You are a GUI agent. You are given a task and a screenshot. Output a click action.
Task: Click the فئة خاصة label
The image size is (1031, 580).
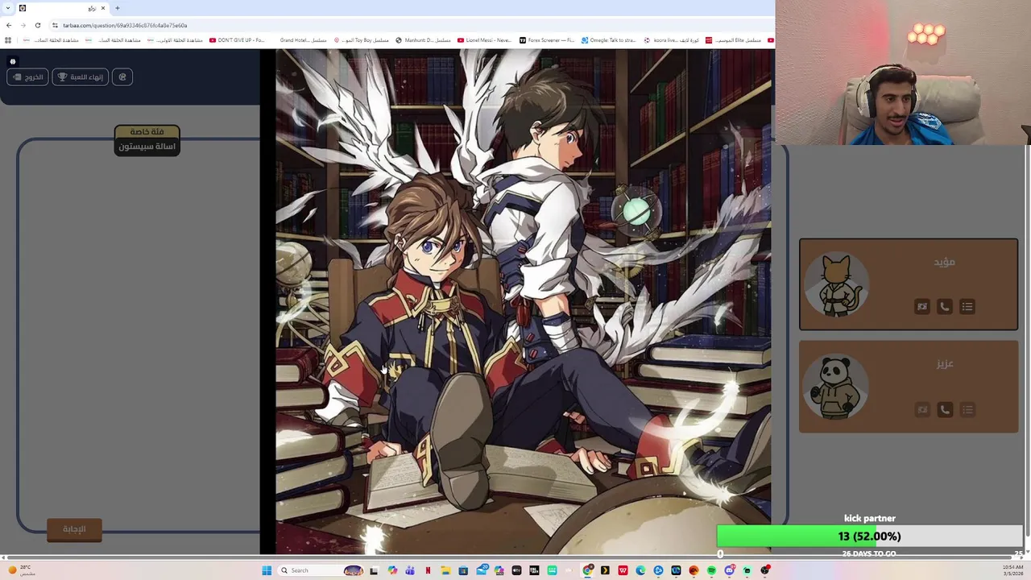click(147, 131)
